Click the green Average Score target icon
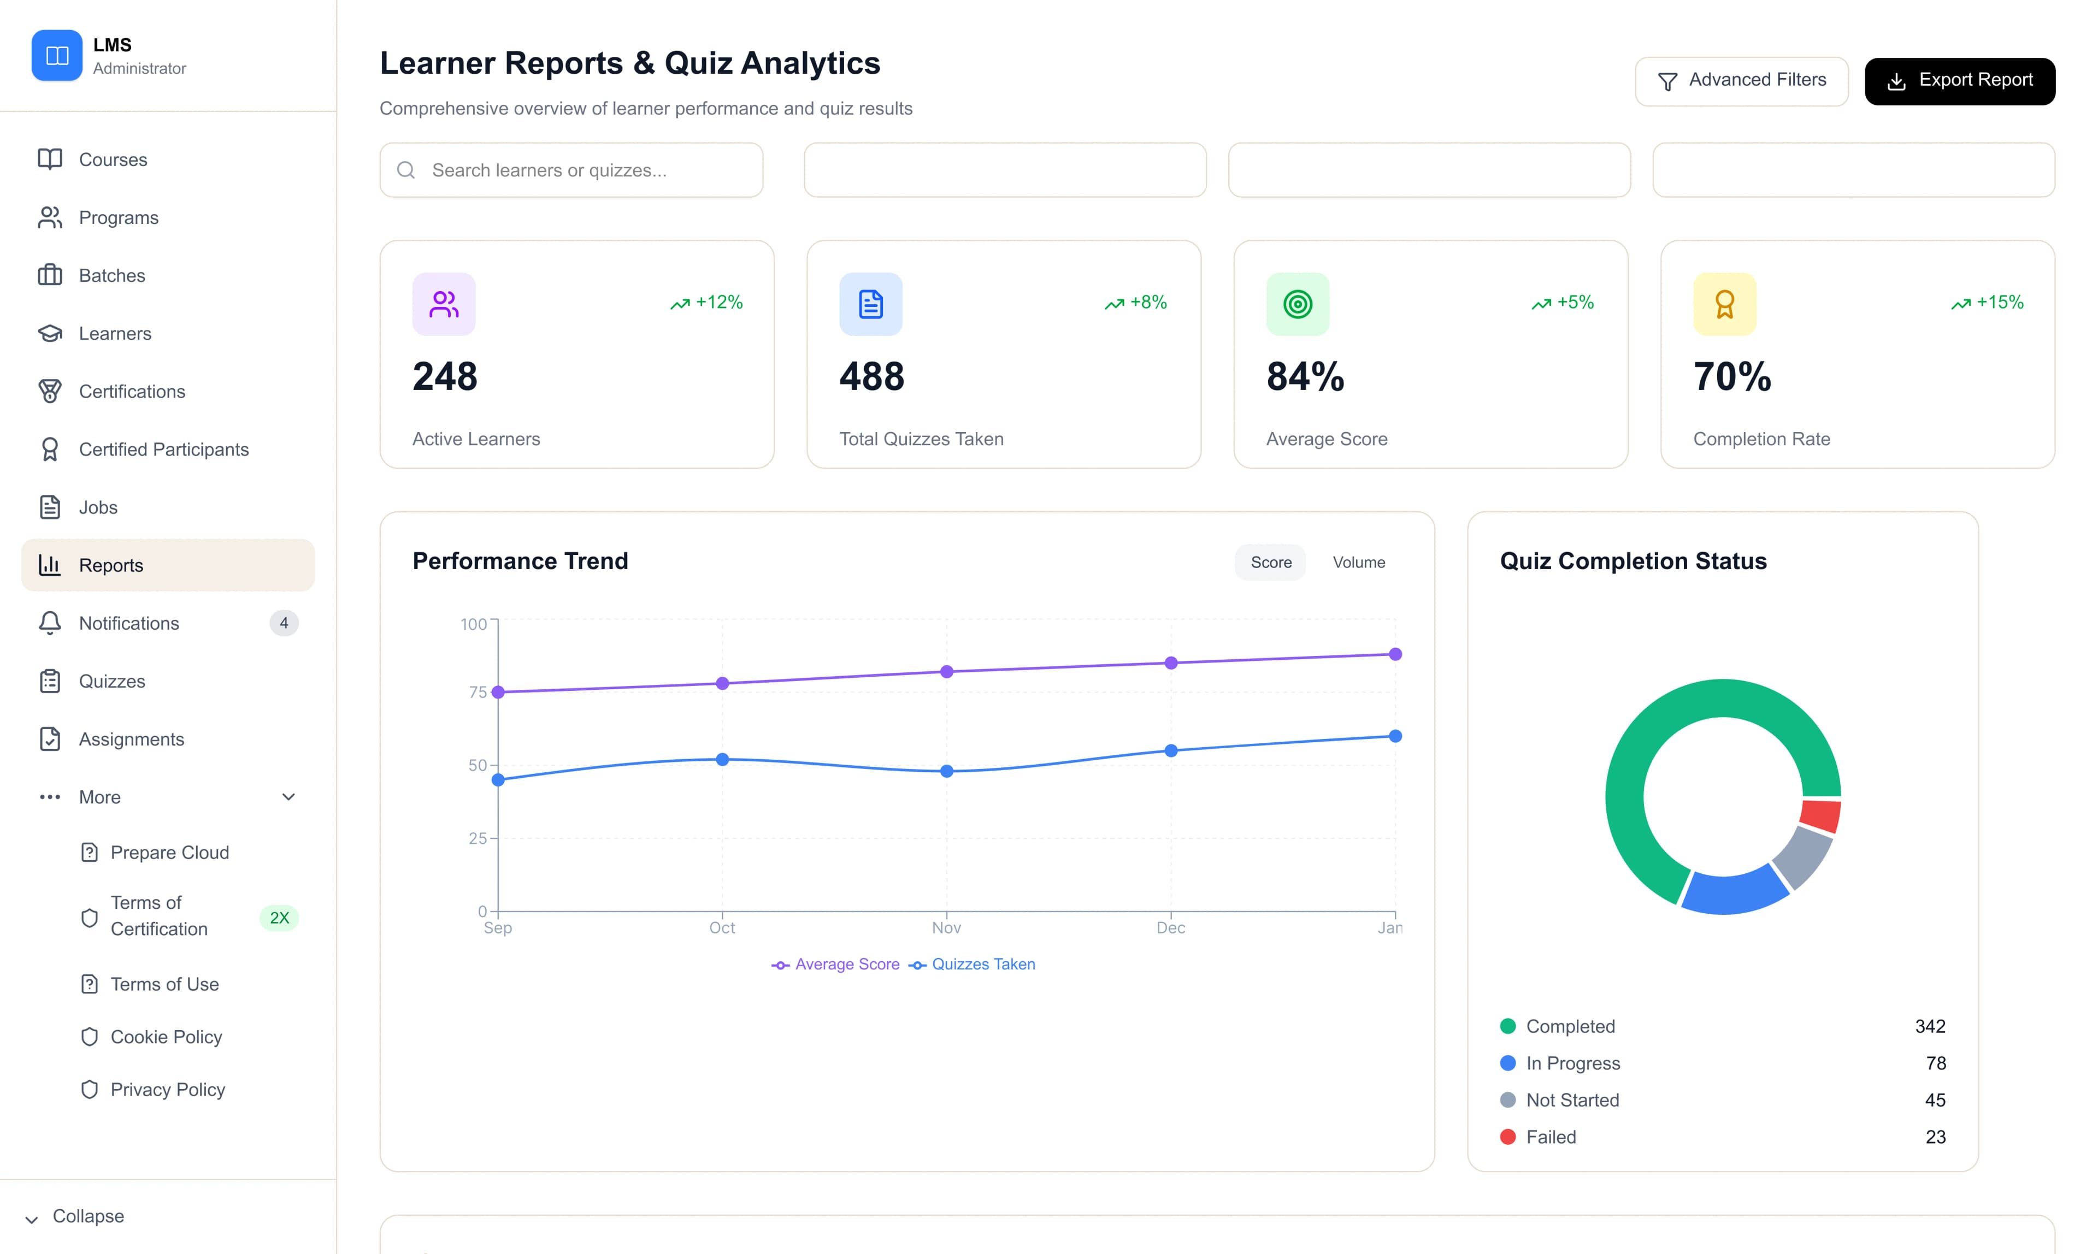Screen dimensions: 2098x1254 click(x=1296, y=304)
